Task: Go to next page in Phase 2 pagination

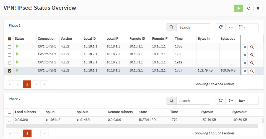Action: (x=36, y=133)
